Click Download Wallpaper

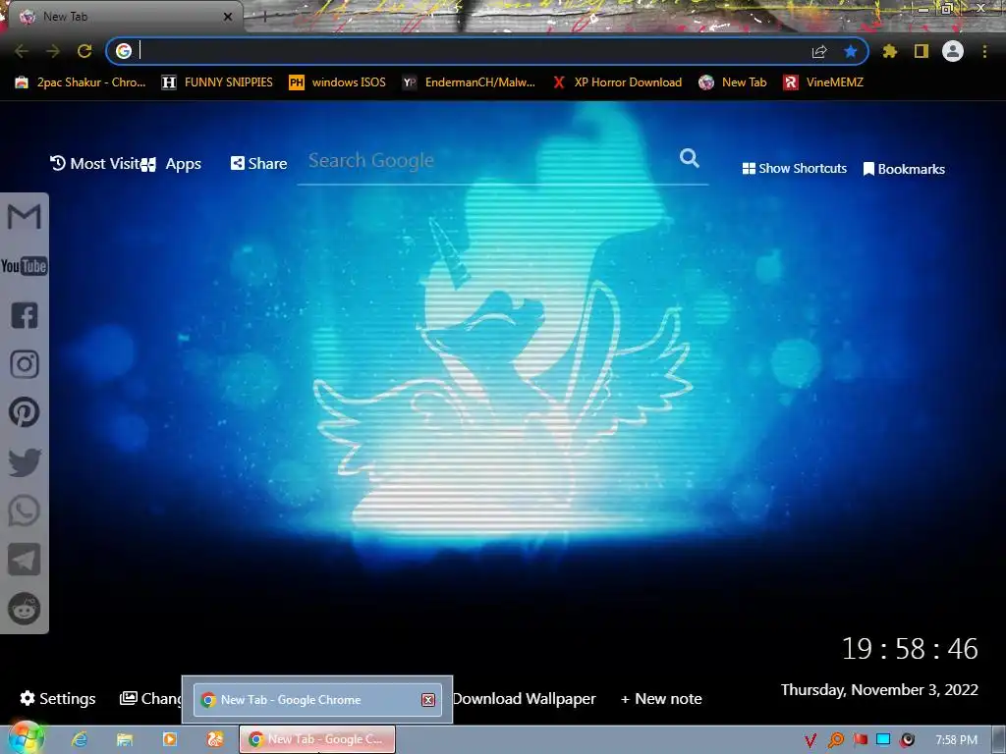tap(525, 698)
